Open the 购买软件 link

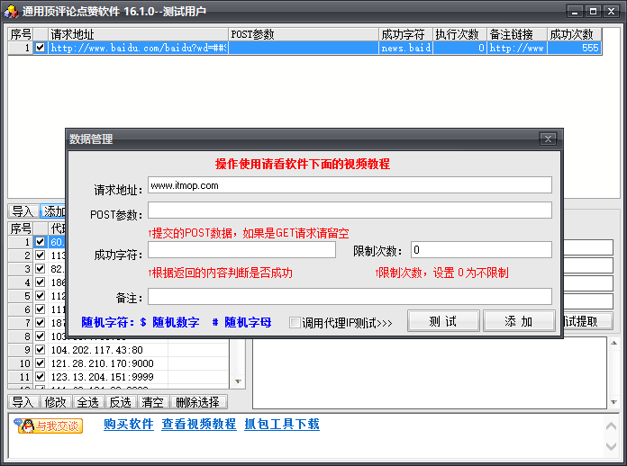128,424
